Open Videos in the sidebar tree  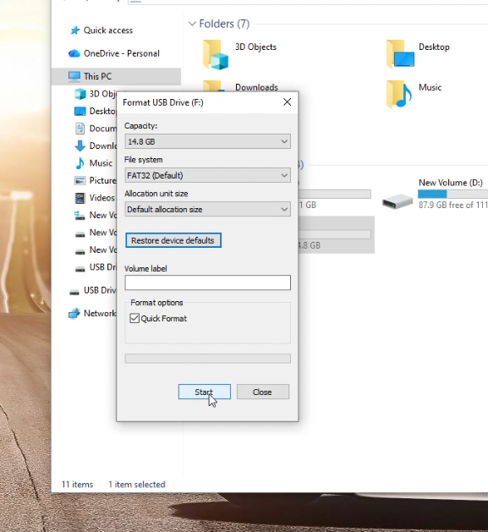pos(101,198)
